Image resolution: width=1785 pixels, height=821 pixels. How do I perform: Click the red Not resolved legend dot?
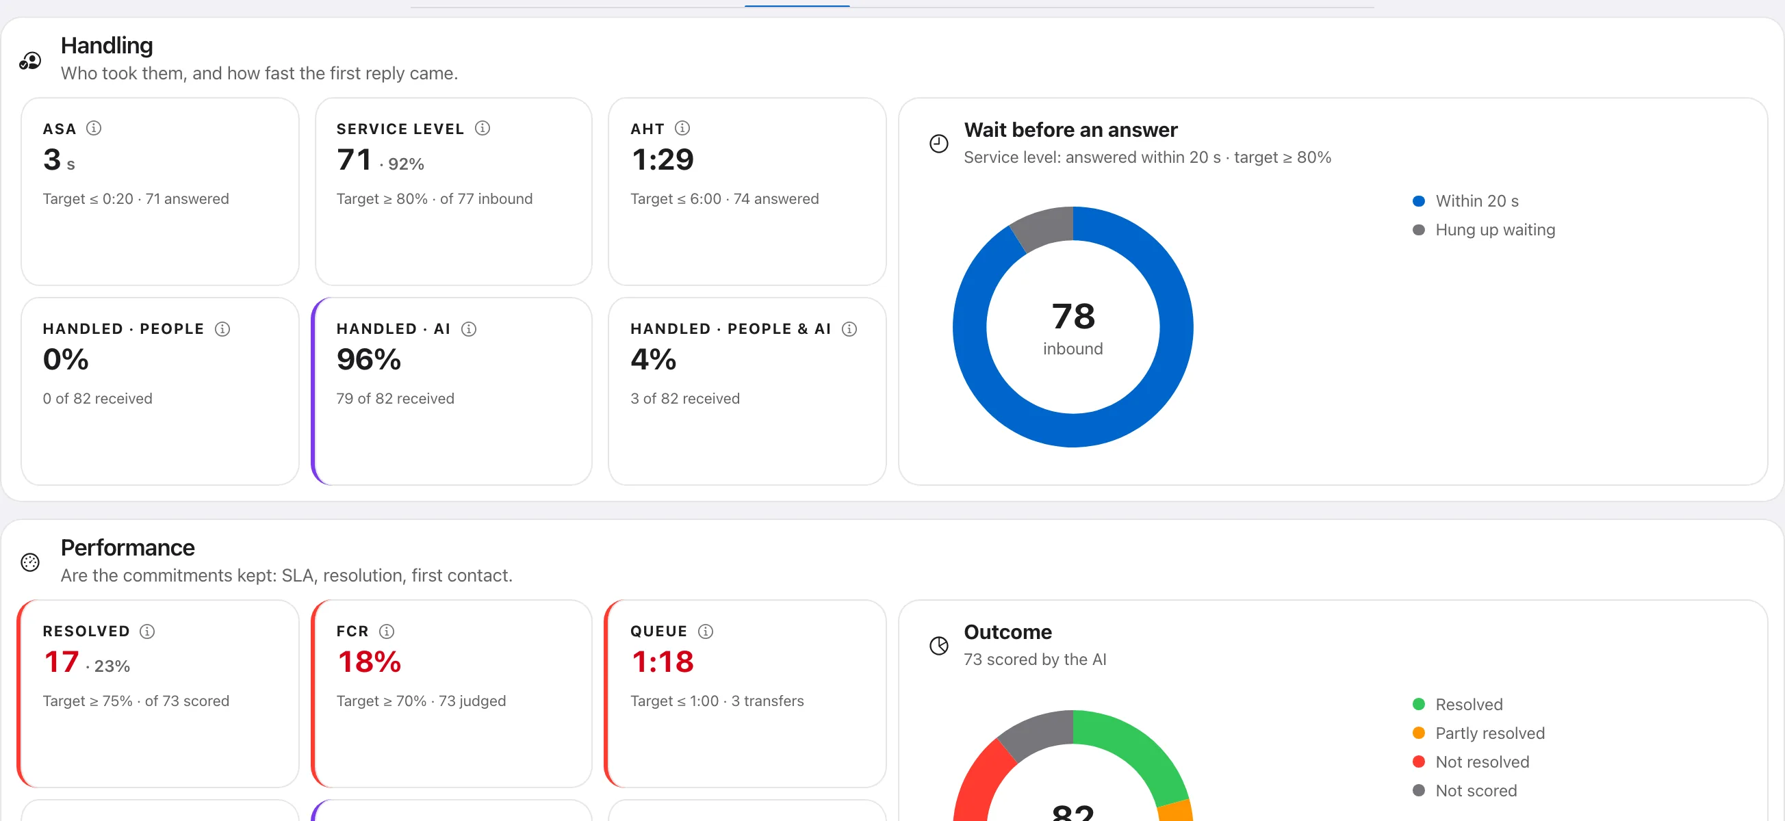(1417, 761)
